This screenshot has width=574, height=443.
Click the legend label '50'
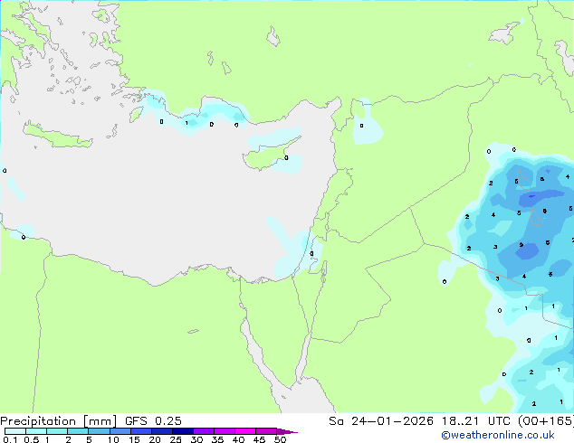click(280, 439)
